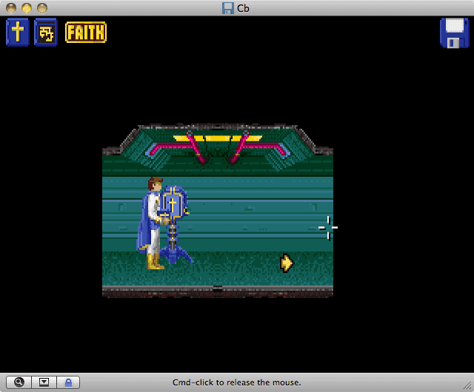Click the blue cross shield stand
The height and width of the screenshot is (392, 474).
click(x=174, y=225)
